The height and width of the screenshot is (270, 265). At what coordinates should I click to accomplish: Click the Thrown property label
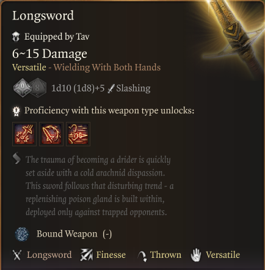(x=165, y=255)
